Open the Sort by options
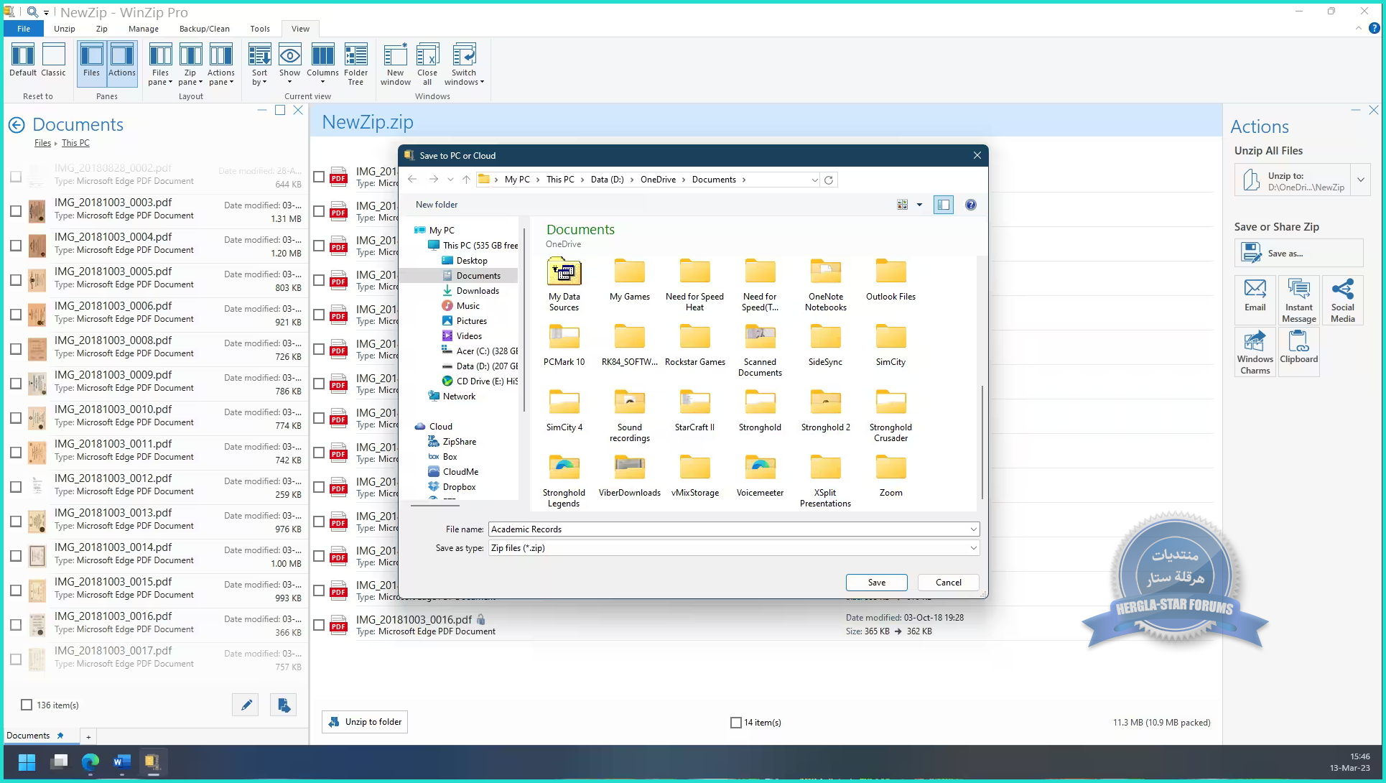The height and width of the screenshot is (783, 1386). (x=259, y=64)
